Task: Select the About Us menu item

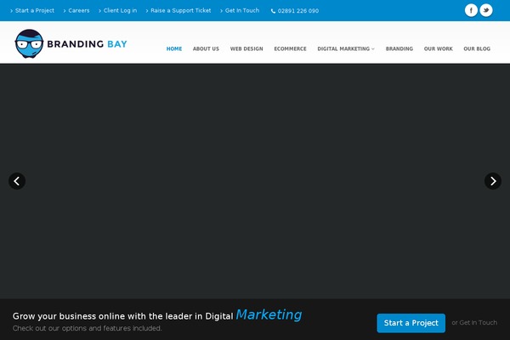Action: (206, 48)
